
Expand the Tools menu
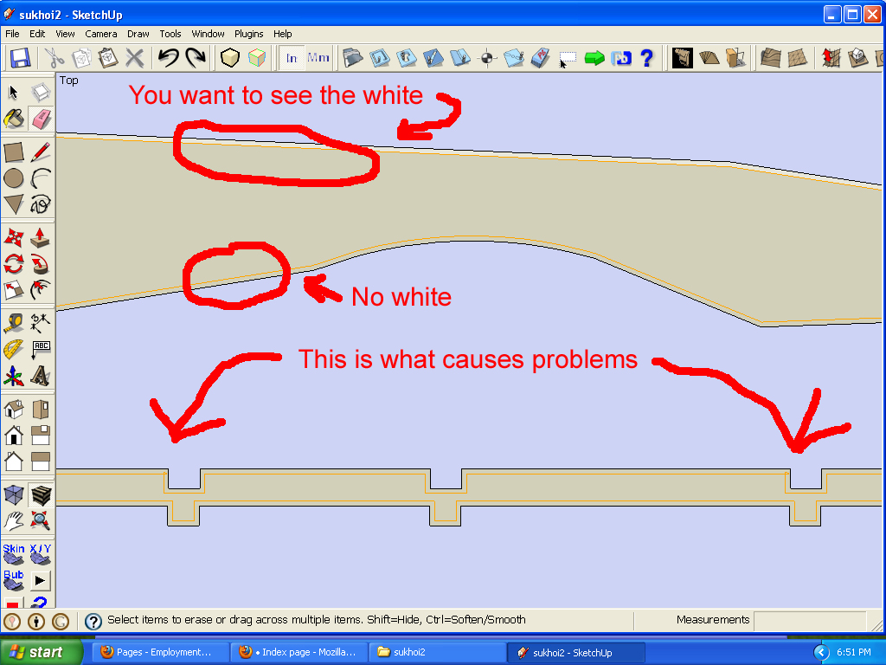pos(170,34)
